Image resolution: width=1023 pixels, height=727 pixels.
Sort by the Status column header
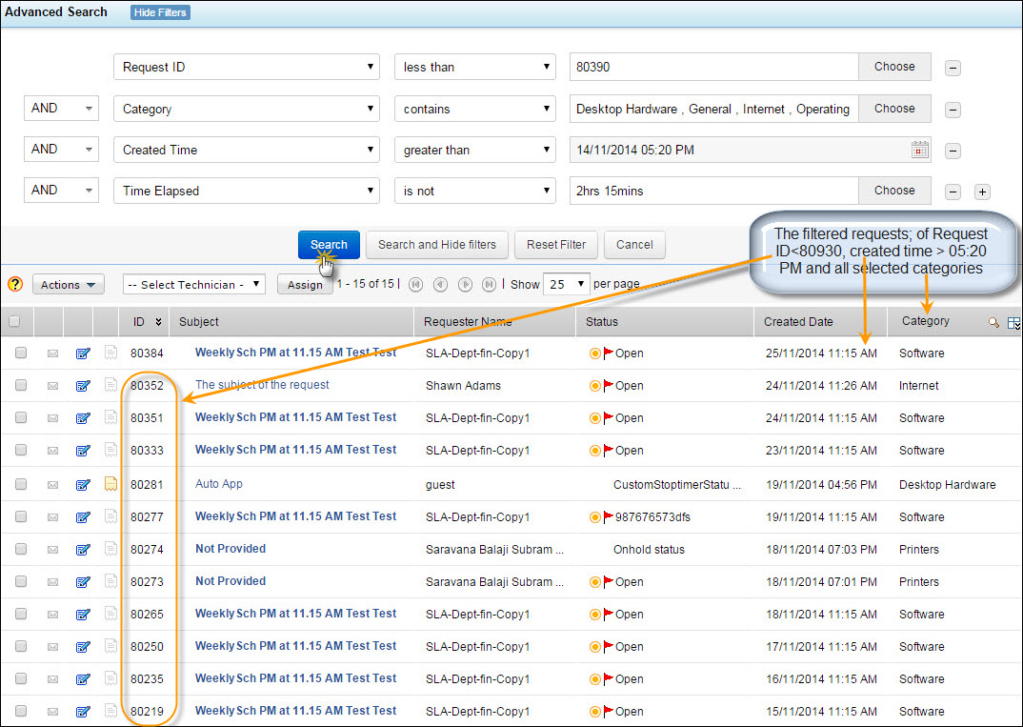pos(602,322)
